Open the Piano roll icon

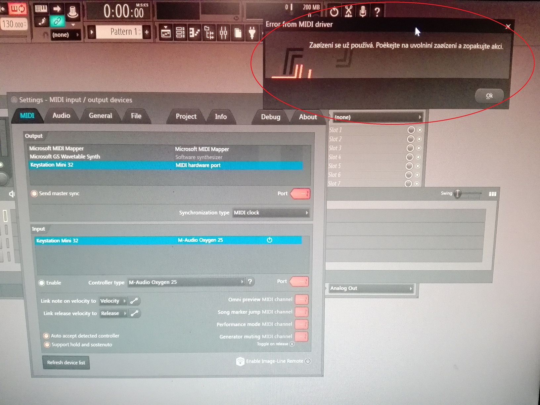click(194, 32)
